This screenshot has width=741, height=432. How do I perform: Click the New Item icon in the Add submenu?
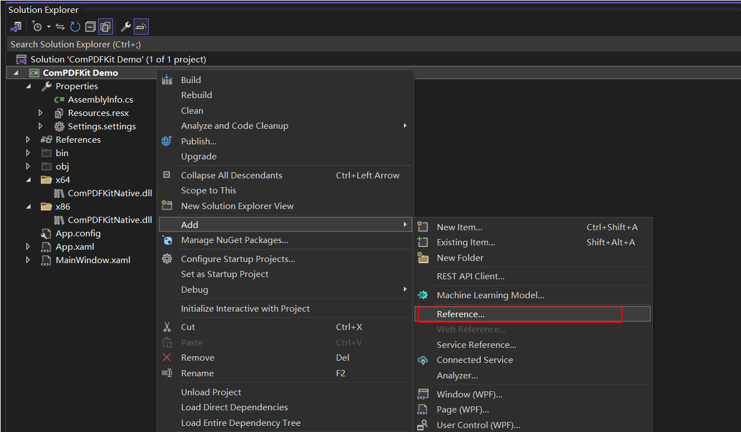pyautogui.click(x=423, y=227)
